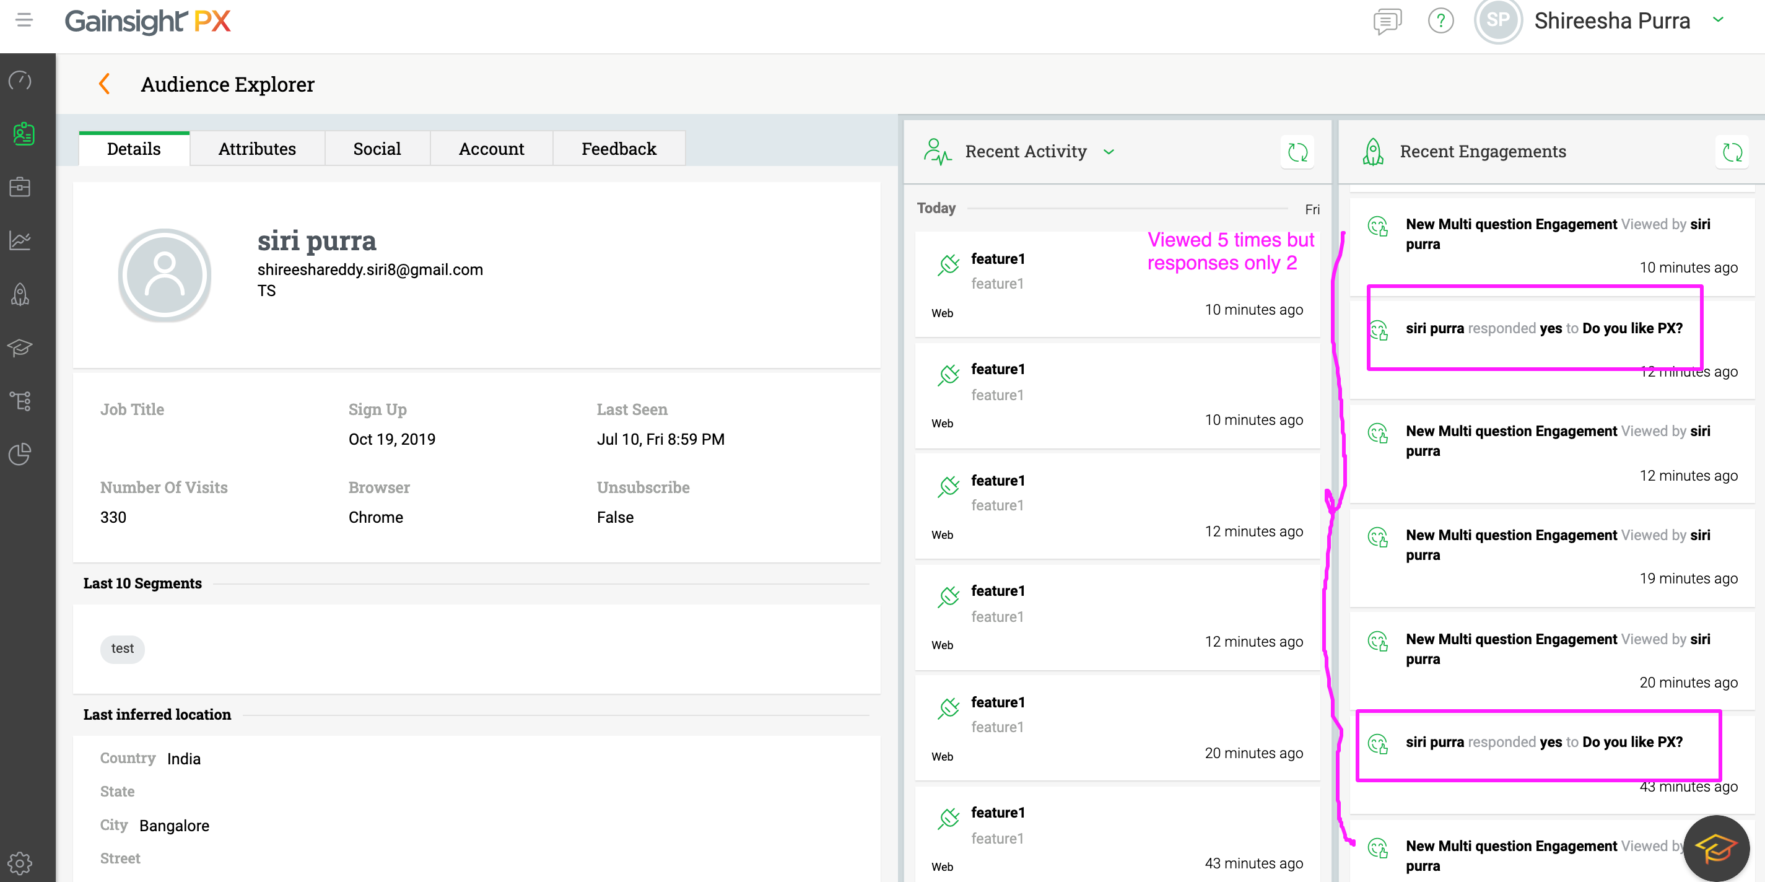Open the analytics chart icon in sidebar

click(20, 240)
